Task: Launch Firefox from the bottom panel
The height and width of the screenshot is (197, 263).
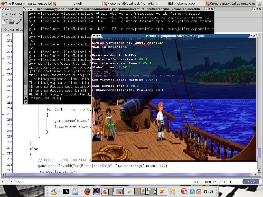Action: 87,191
